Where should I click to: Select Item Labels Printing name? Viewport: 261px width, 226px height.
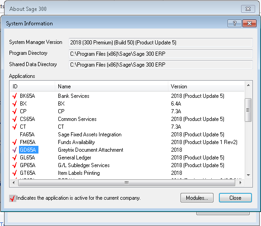click(x=79, y=173)
